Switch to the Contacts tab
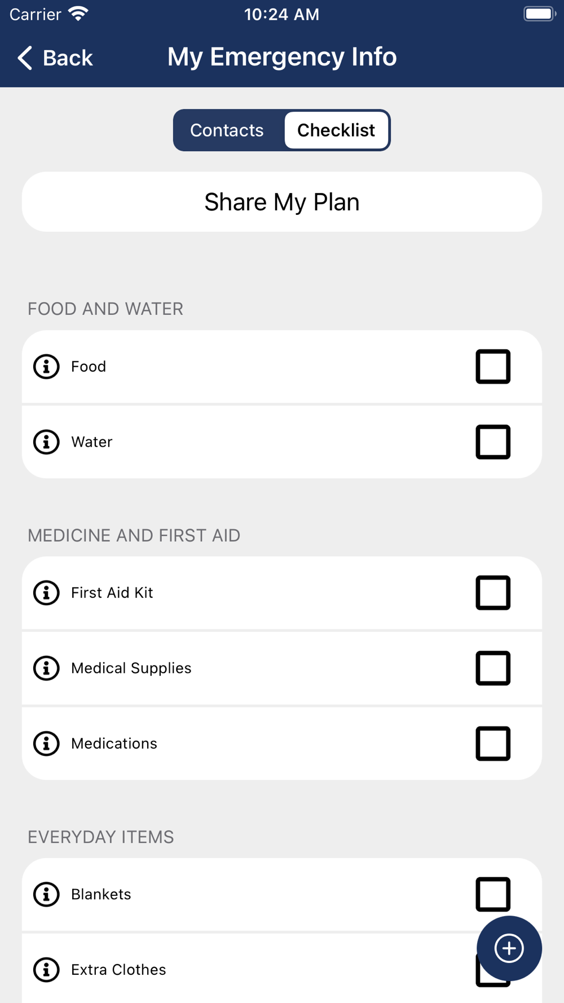 (x=227, y=130)
